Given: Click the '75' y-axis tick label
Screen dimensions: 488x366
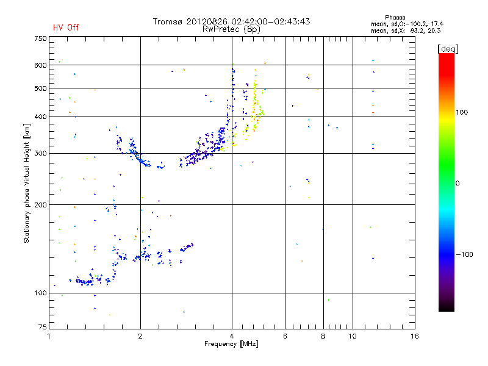Looking at the screenshot, I should point(43,327).
